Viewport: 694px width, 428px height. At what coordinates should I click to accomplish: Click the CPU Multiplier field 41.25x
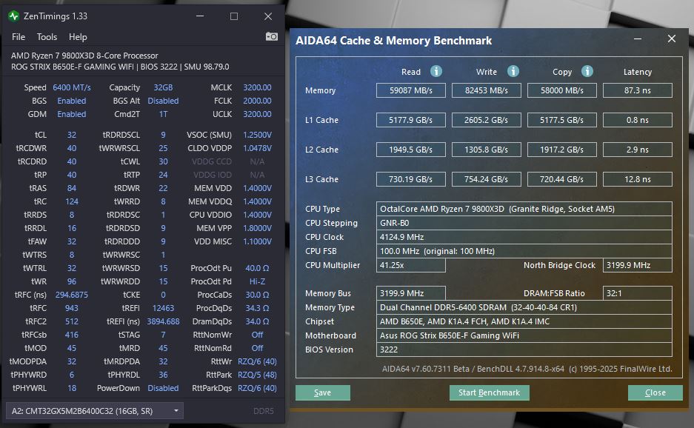411,265
